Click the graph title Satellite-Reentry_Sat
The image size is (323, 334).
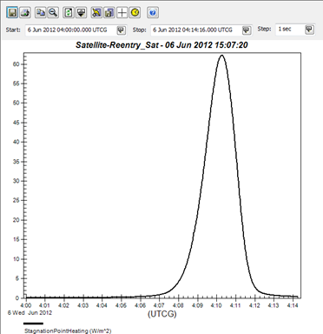point(117,45)
